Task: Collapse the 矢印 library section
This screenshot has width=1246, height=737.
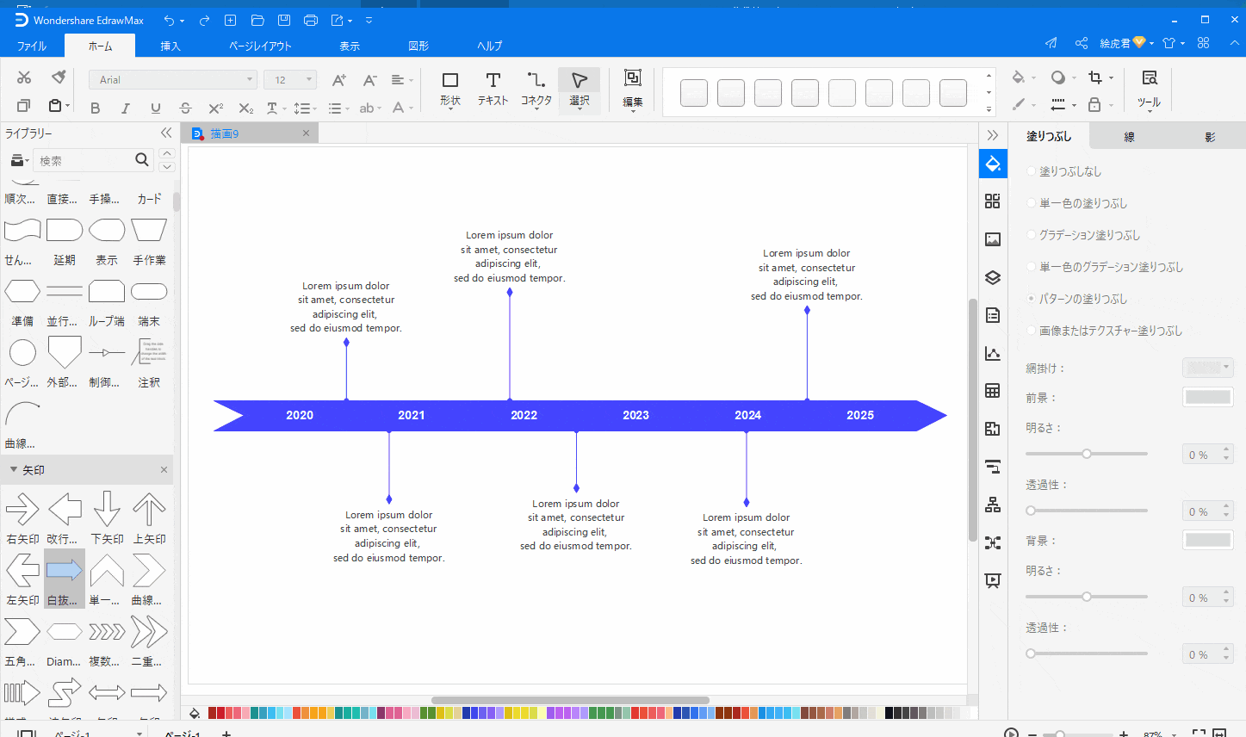Action: point(14,470)
